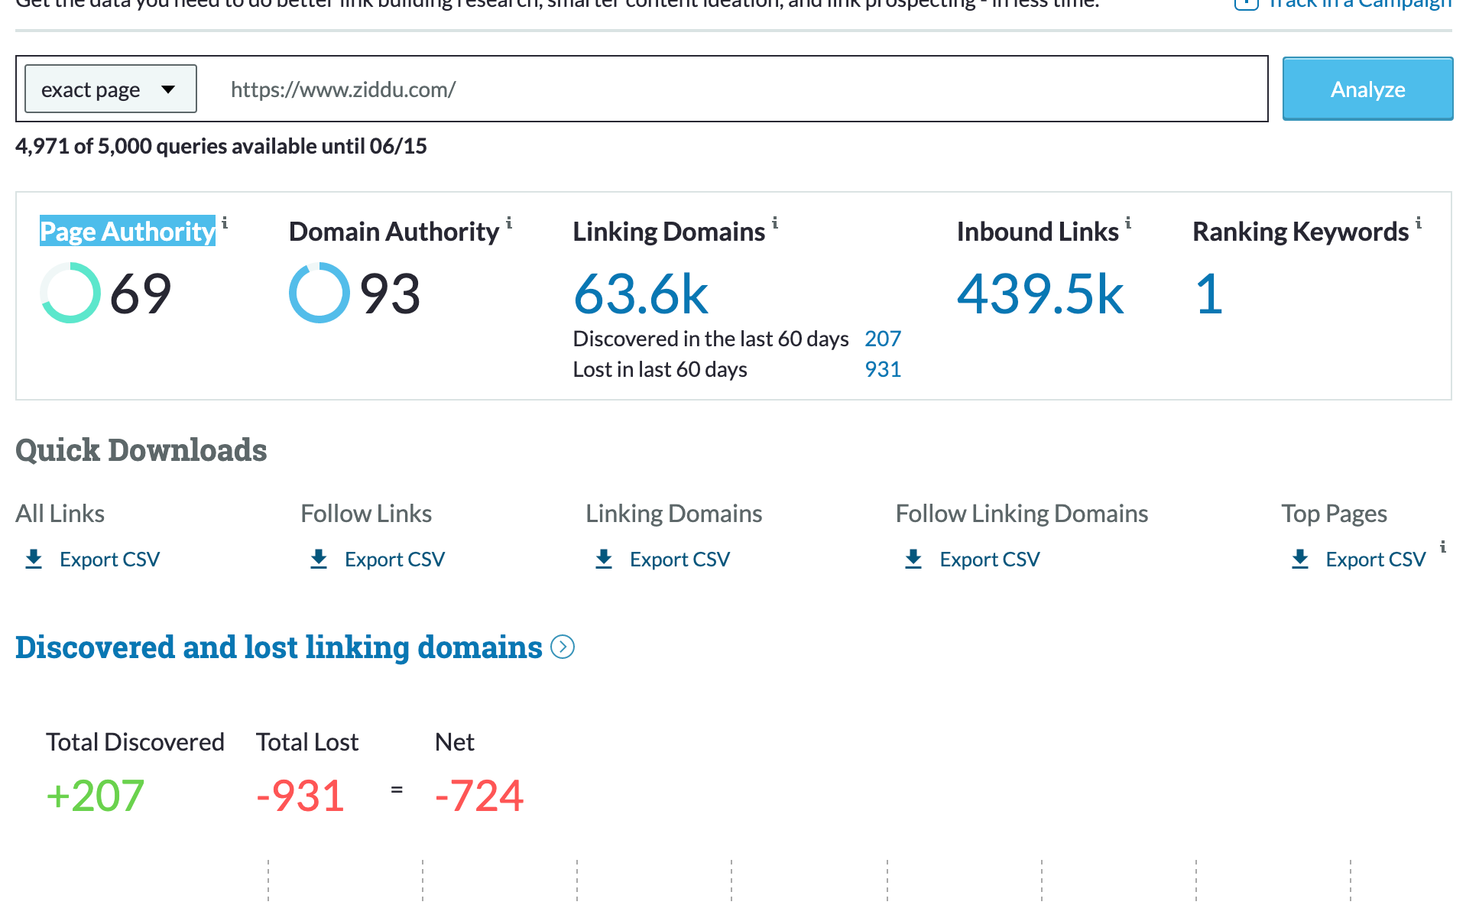Click Export CSV under Top Pages

(1374, 559)
